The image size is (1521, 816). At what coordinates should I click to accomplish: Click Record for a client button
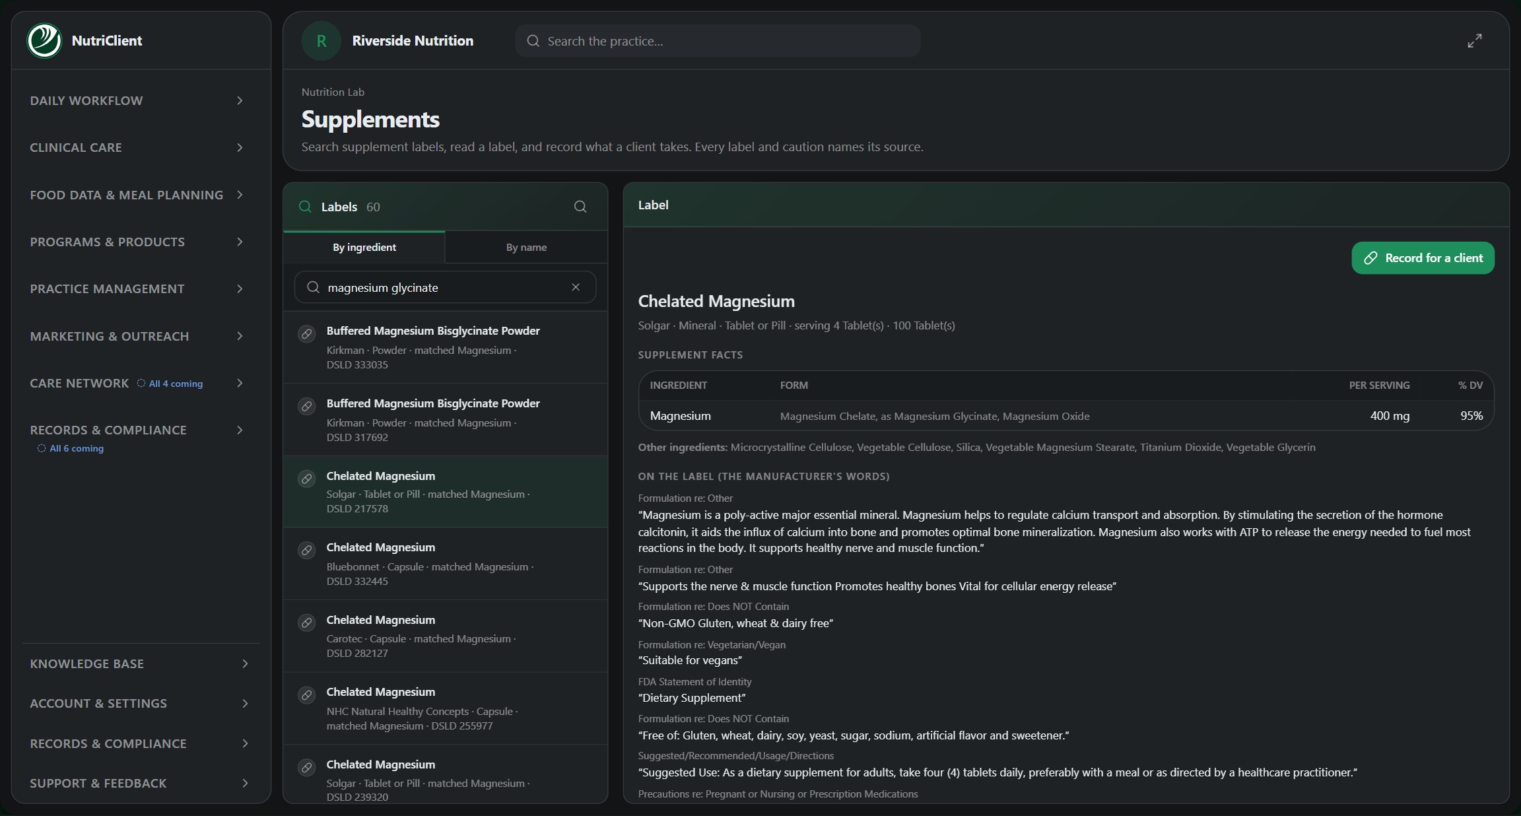[x=1423, y=257]
